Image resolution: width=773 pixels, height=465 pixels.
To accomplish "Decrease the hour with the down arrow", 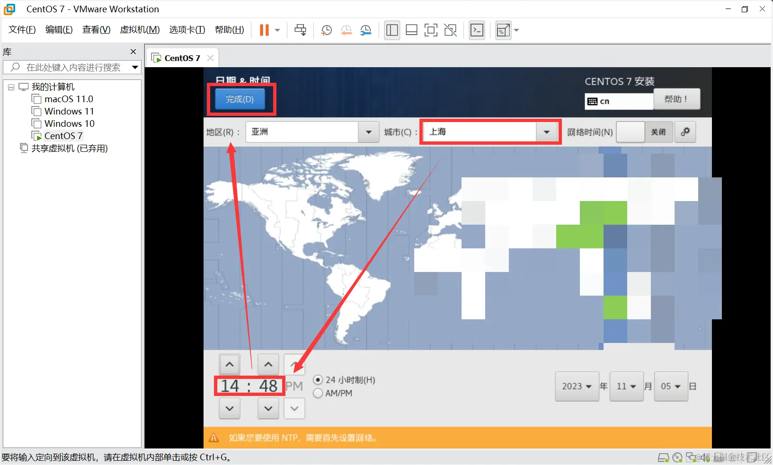I will 230,408.
